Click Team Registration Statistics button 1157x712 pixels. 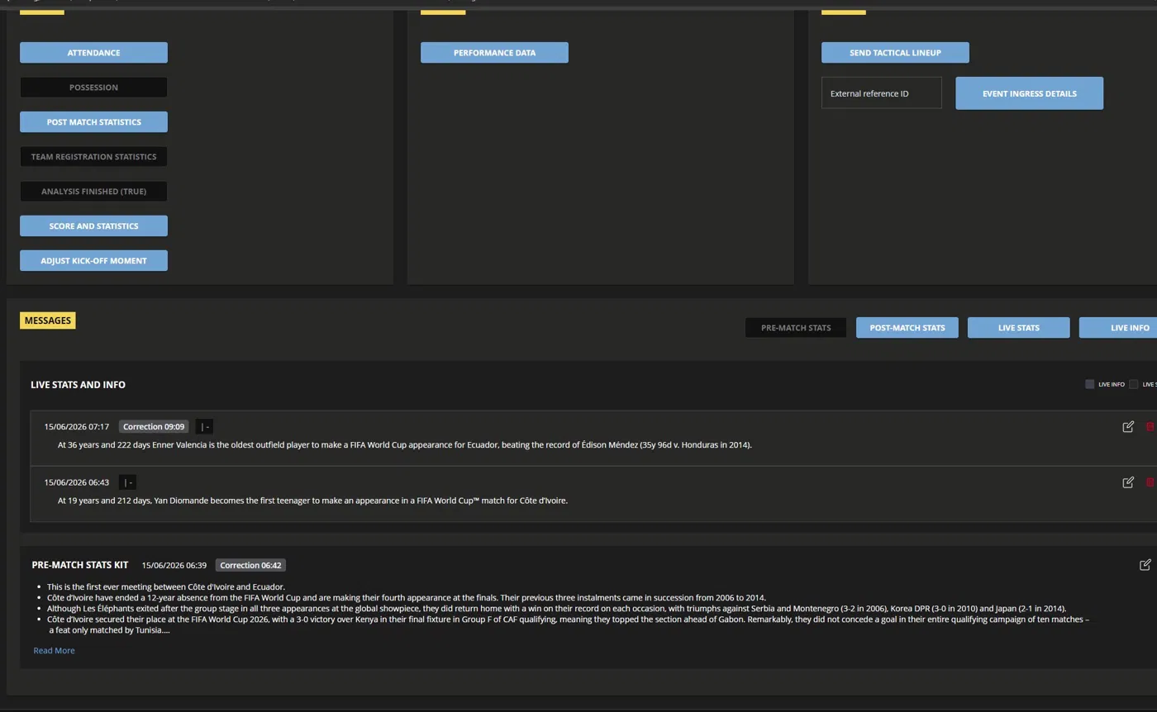click(93, 157)
